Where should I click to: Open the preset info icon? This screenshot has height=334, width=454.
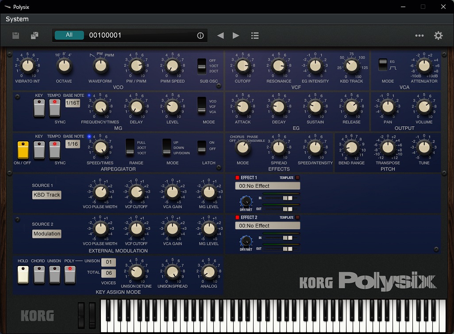pos(200,36)
